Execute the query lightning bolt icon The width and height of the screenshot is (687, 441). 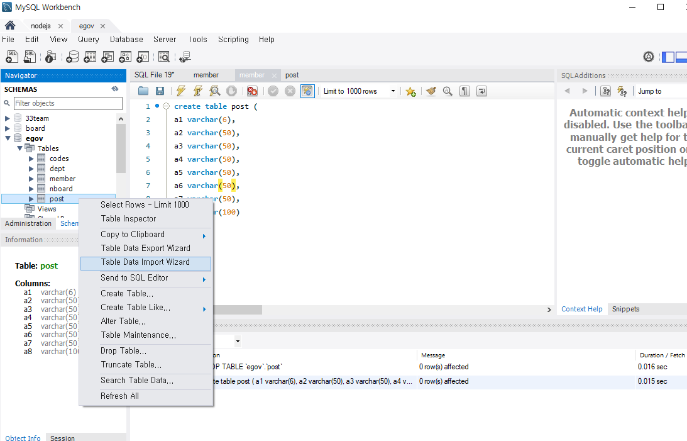coord(180,91)
